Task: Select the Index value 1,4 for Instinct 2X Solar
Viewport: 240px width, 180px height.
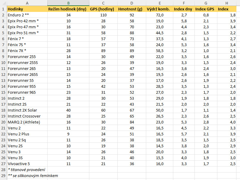Action: [227, 110]
